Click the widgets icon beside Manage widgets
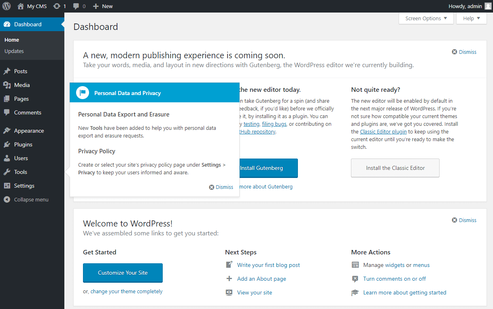The image size is (493, 309). click(355, 265)
